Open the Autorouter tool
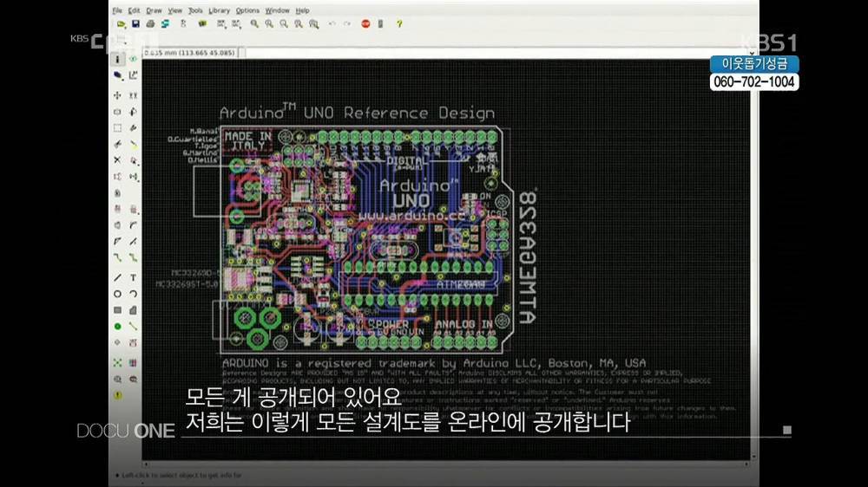The height and width of the screenshot is (487, 868). coord(133,362)
